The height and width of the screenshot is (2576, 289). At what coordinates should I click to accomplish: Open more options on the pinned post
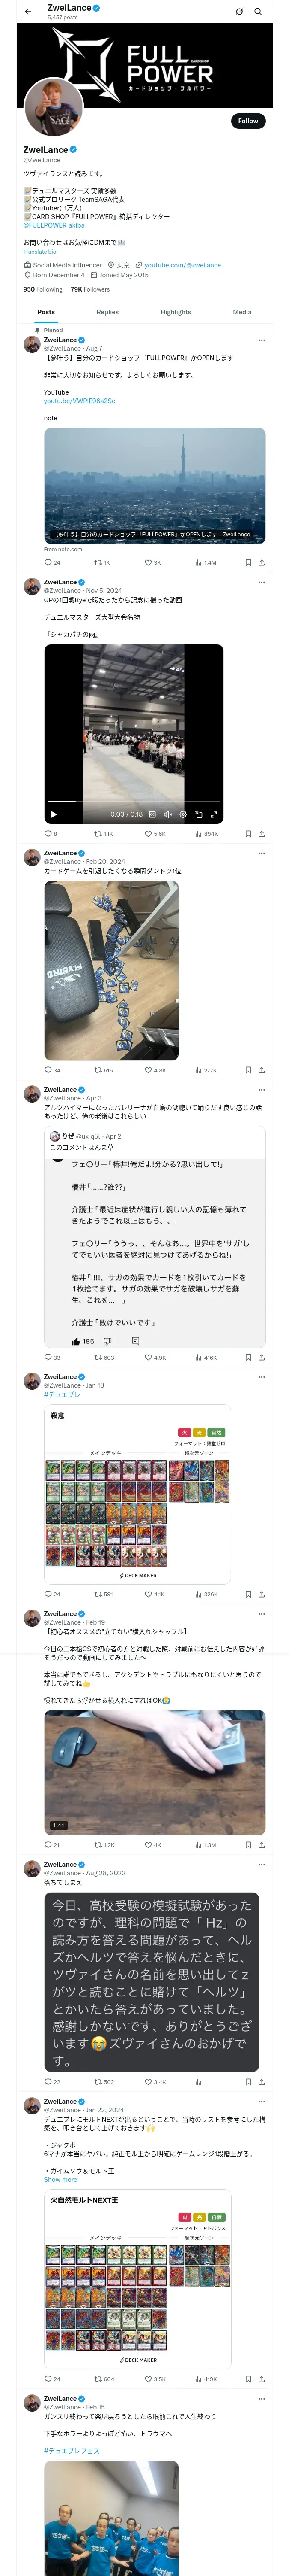(261, 340)
